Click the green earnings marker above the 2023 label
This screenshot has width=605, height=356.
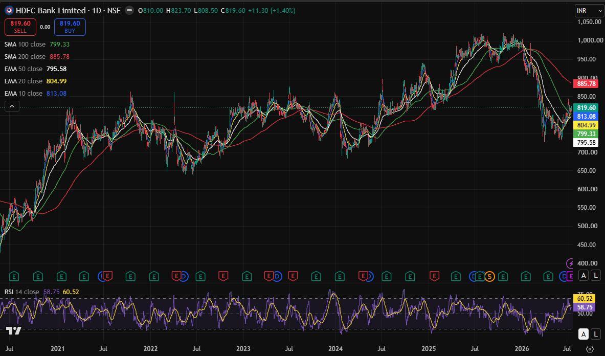[x=247, y=276]
